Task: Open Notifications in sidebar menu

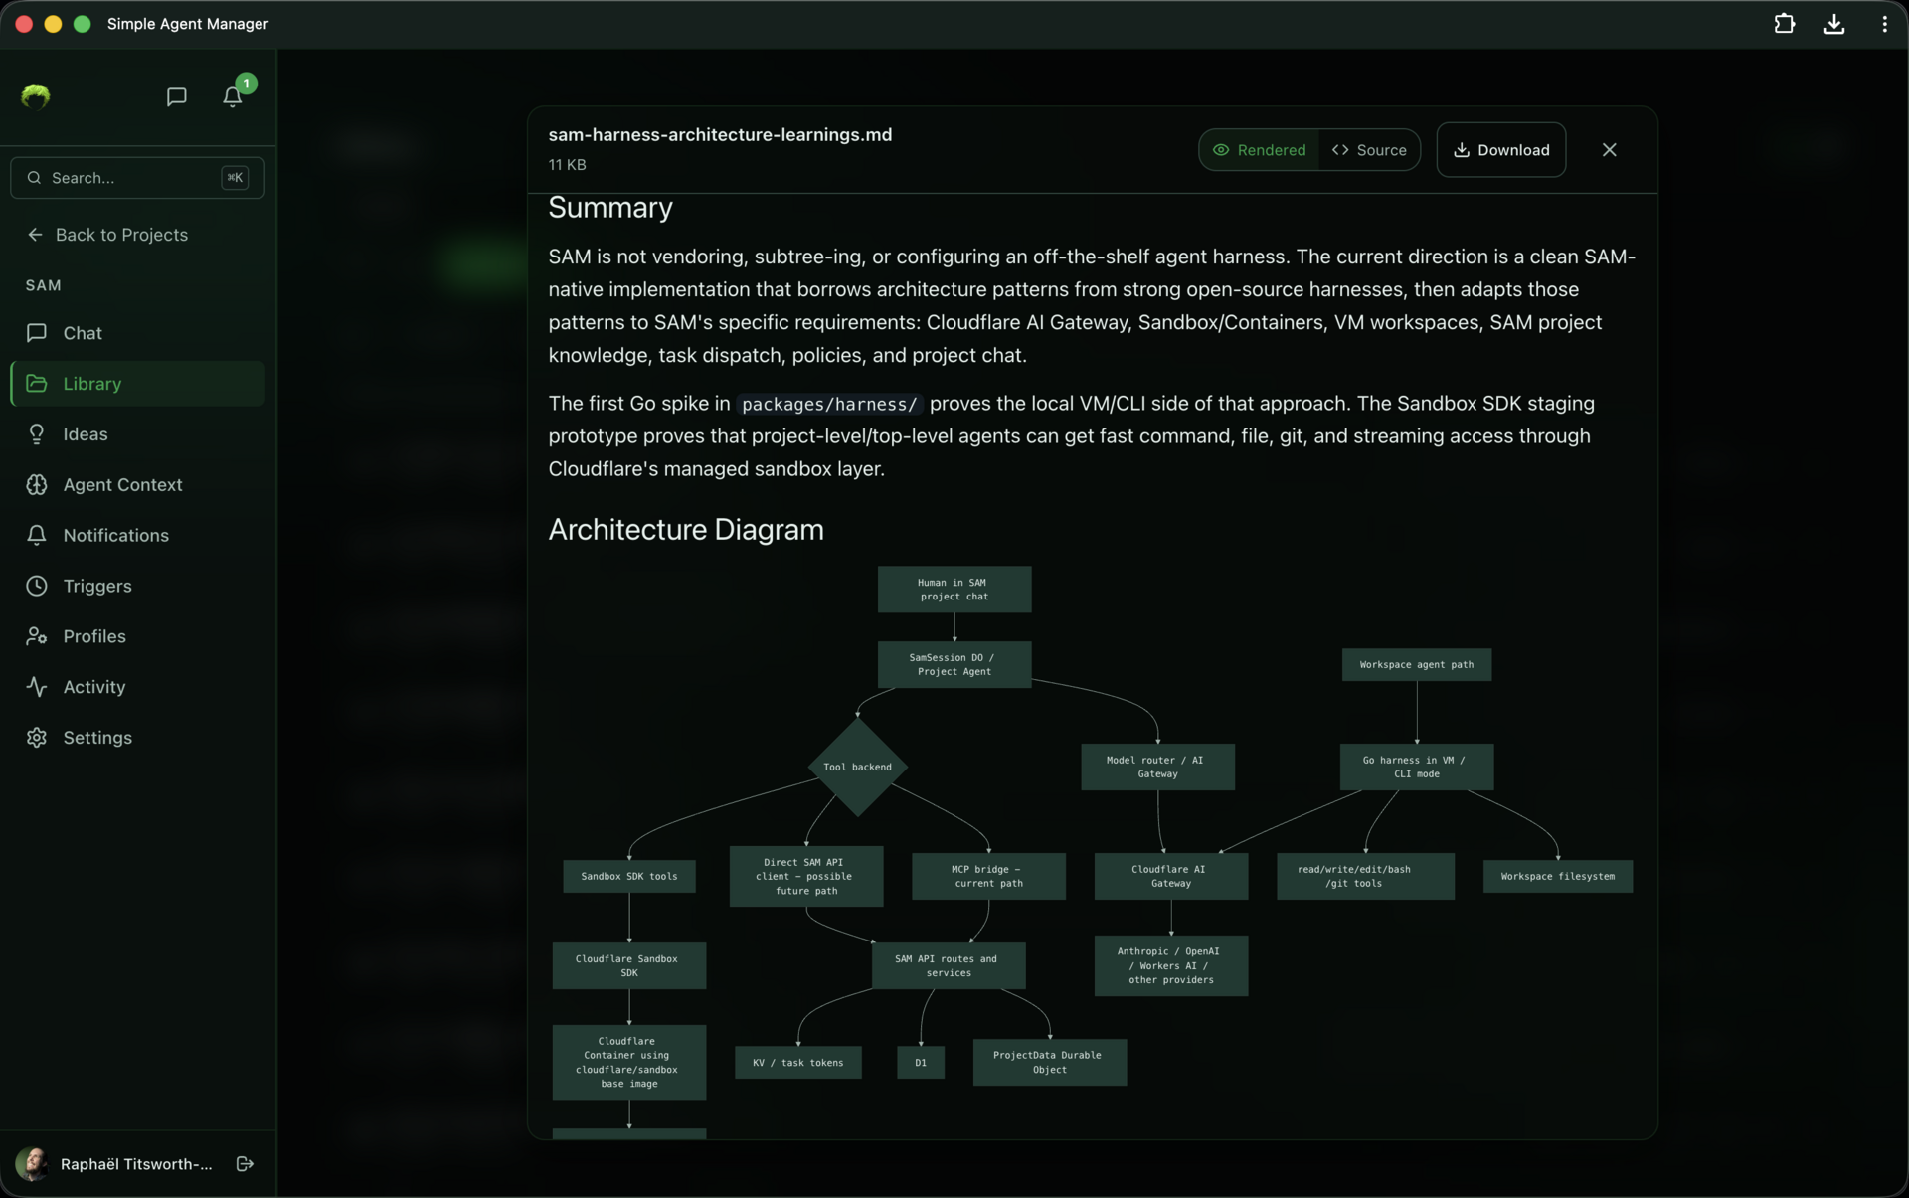Action: (x=137, y=535)
